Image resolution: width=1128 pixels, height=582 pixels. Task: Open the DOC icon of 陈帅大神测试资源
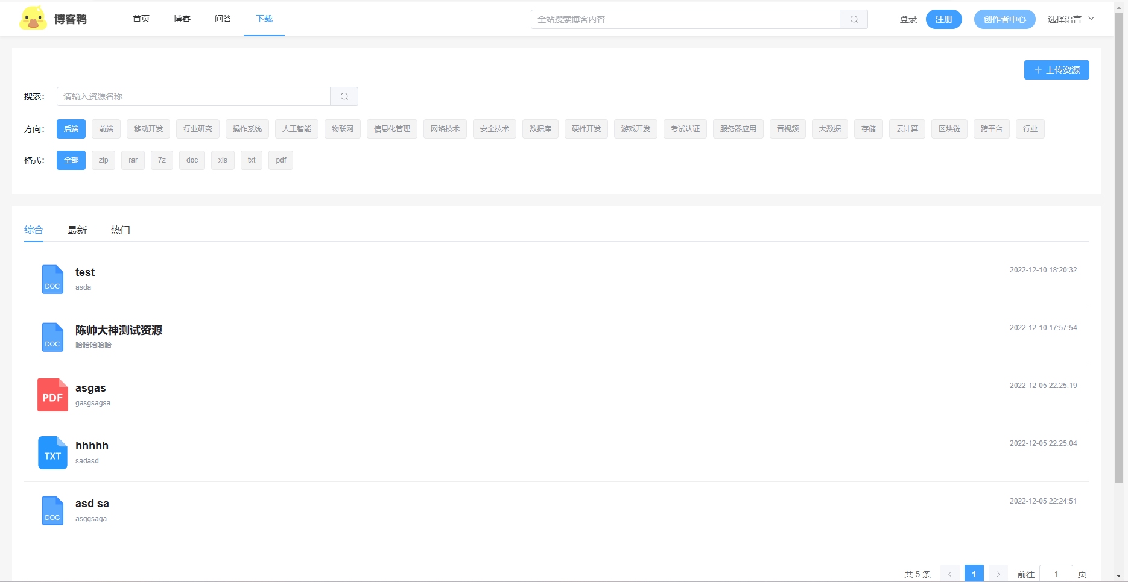click(x=52, y=337)
